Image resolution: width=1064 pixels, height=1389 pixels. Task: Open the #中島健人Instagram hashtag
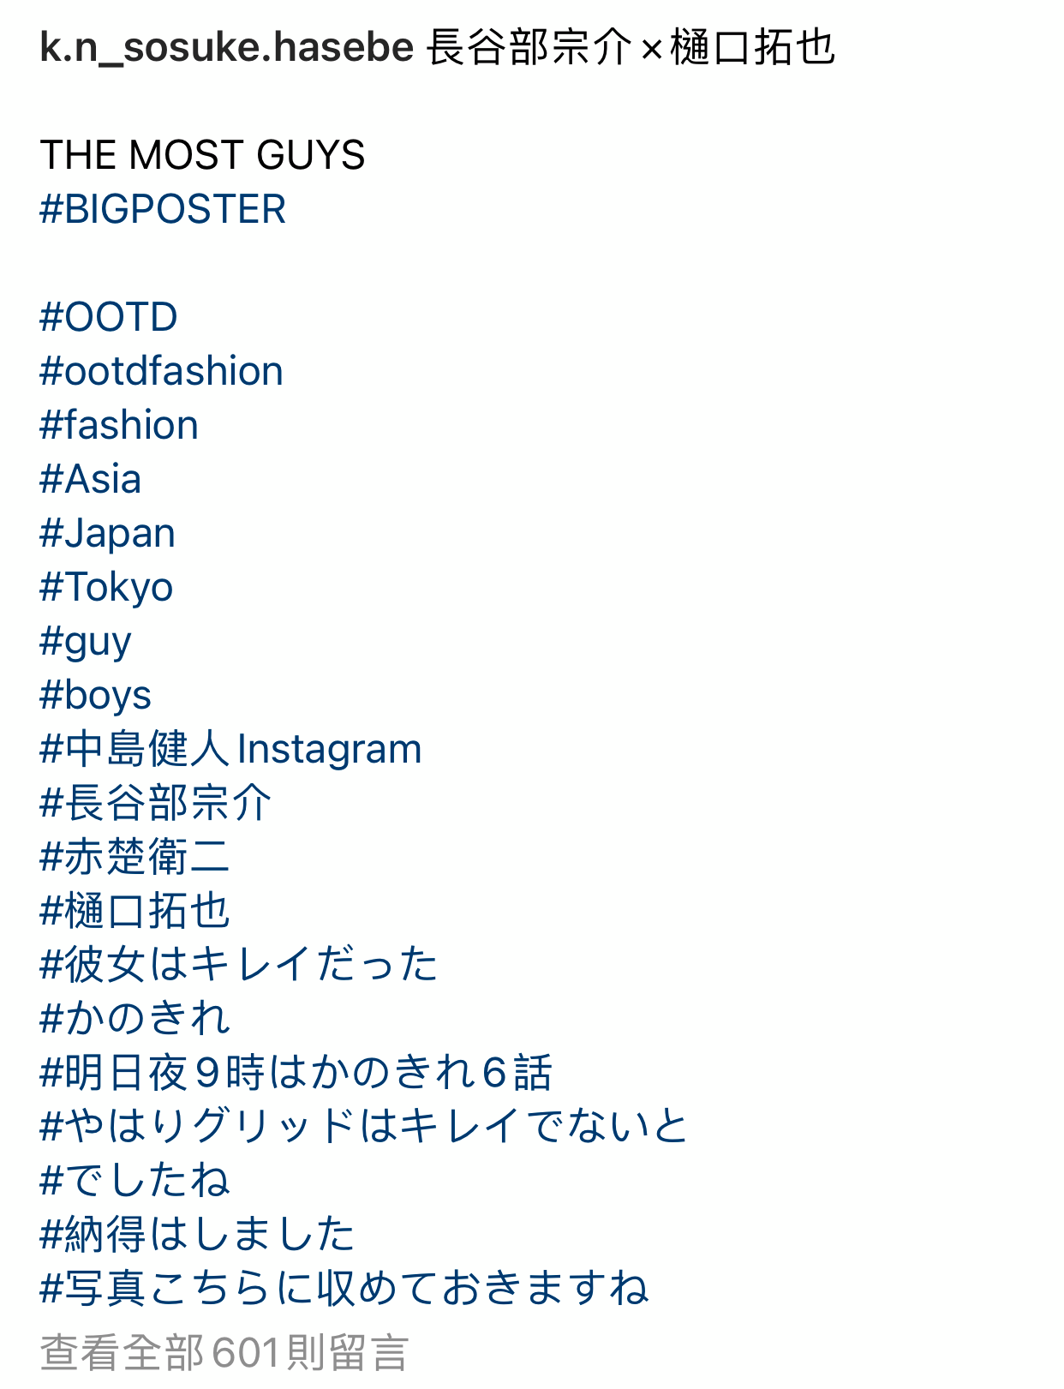(x=230, y=749)
